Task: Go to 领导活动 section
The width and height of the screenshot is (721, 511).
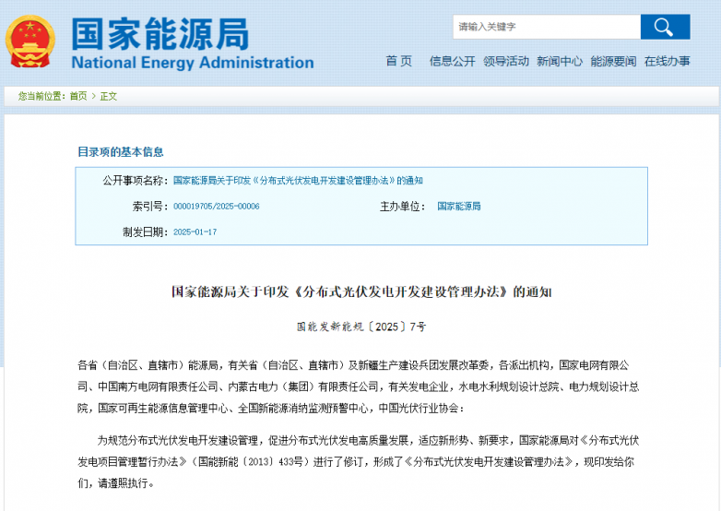Action: (x=506, y=62)
